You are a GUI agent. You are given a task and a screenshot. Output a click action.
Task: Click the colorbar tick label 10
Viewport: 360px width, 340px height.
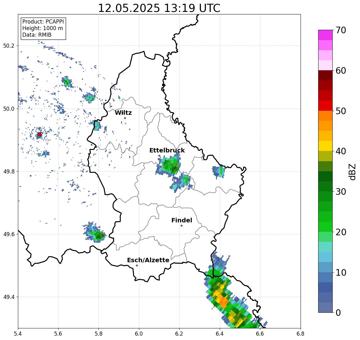(x=341, y=273)
